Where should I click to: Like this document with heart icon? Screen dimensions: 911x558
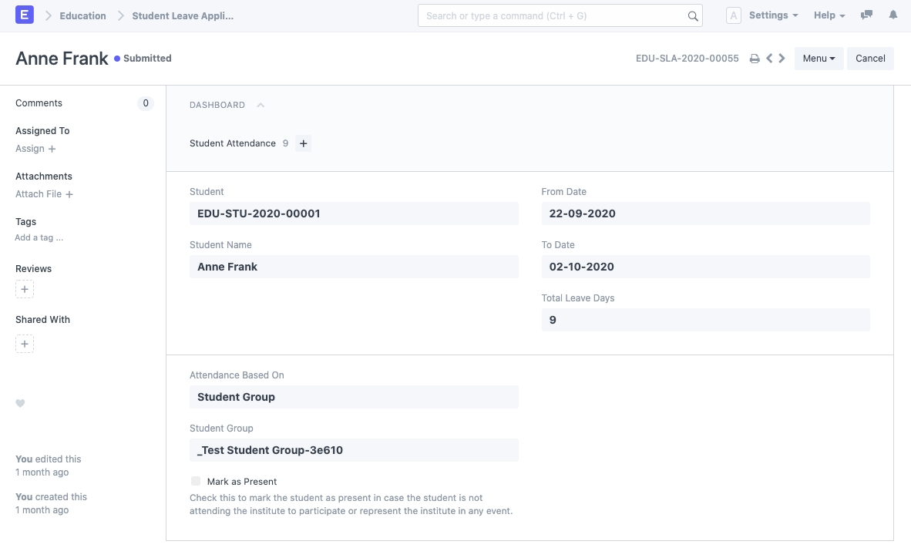21,403
